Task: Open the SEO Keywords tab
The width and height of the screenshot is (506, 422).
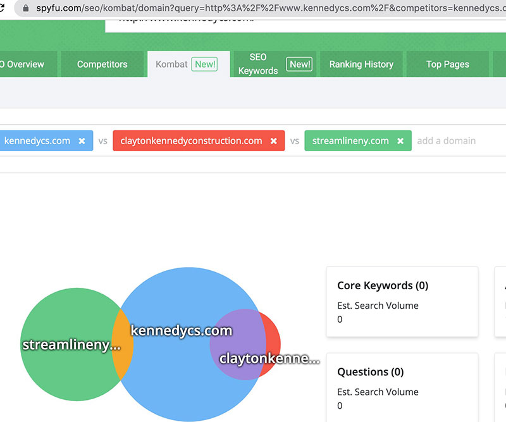Action: click(x=275, y=65)
